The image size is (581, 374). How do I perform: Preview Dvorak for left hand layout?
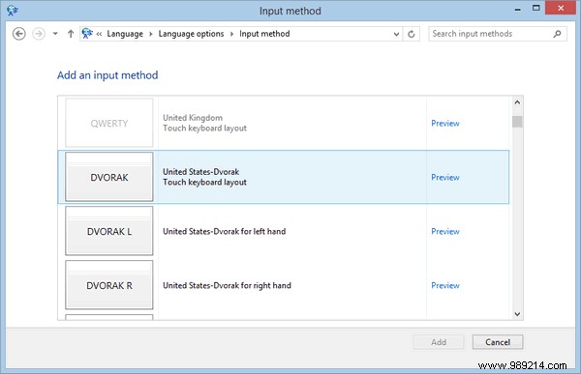point(445,231)
